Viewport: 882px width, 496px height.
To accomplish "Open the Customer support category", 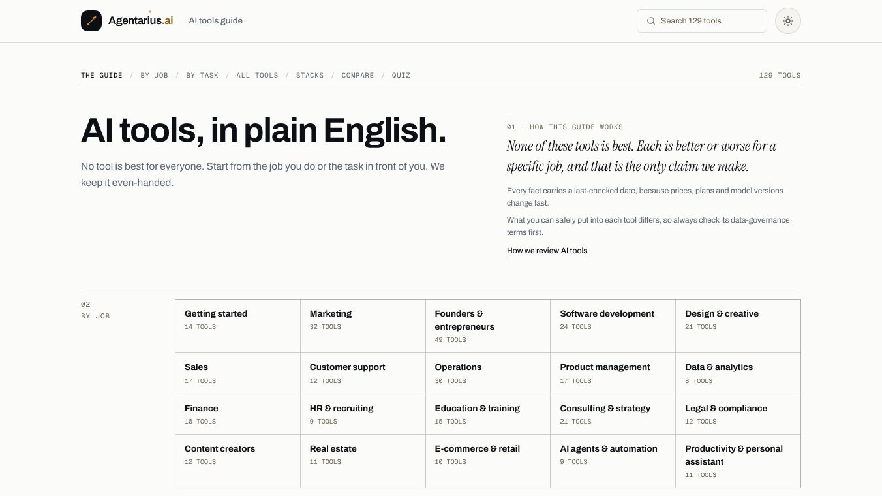I will (363, 373).
